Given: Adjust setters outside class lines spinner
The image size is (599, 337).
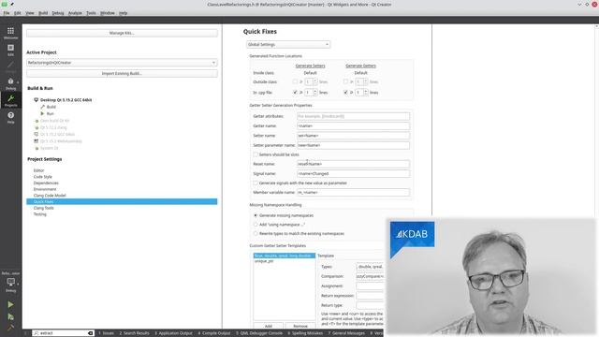Looking at the screenshot, I should pos(311,81).
